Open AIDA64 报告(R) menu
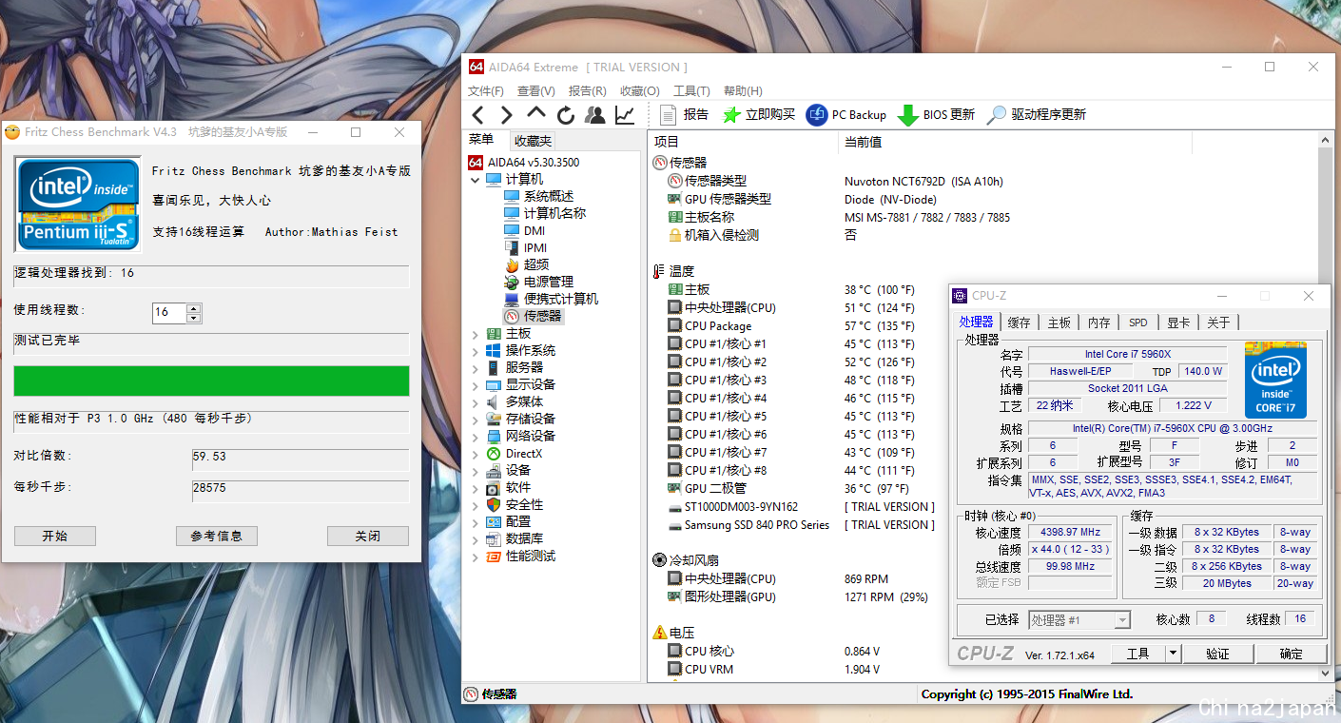 (587, 91)
